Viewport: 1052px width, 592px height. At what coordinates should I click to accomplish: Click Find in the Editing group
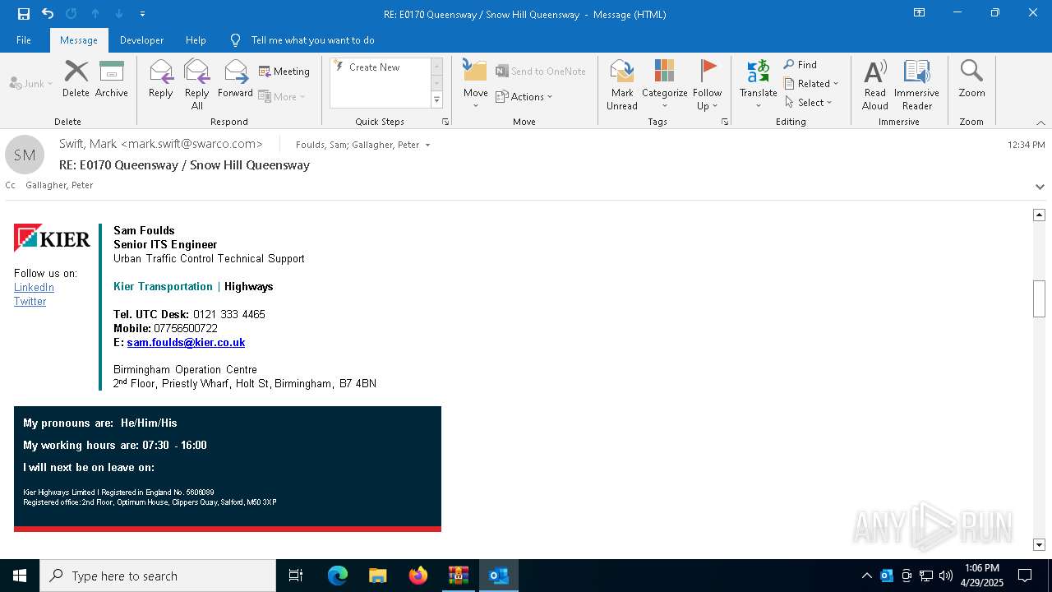coord(801,65)
